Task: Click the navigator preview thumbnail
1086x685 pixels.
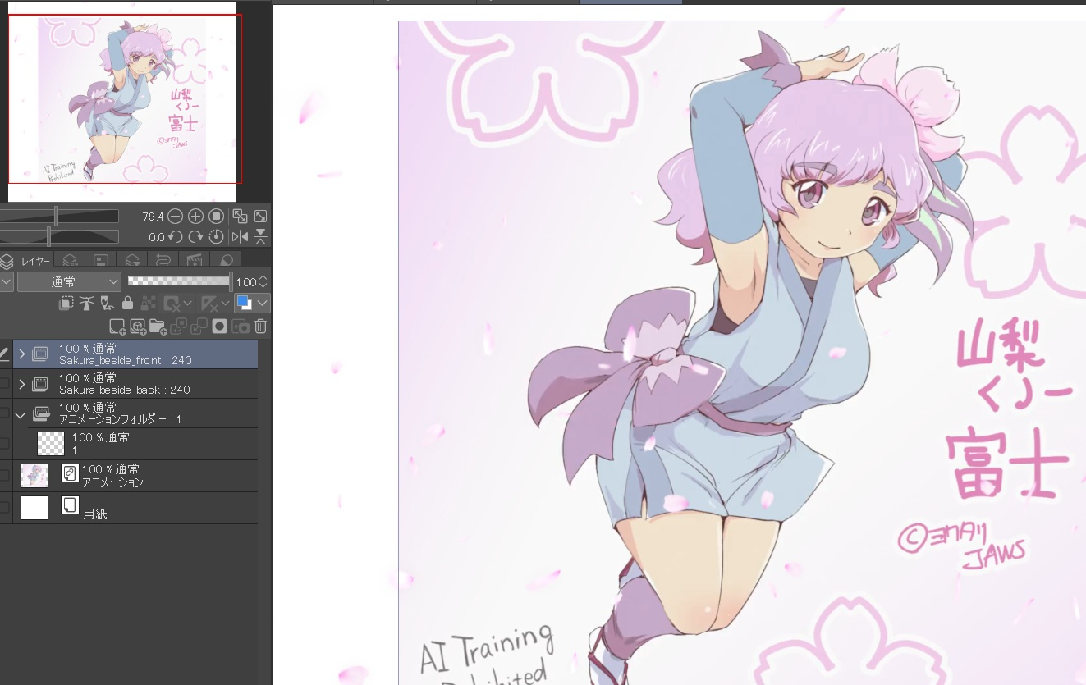Action: click(x=121, y=101)
